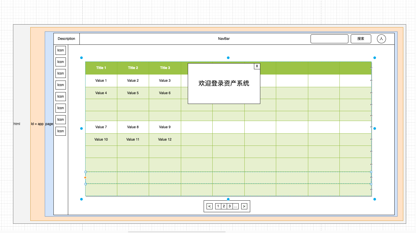Click the Description box in header

[x=66, y=39]
